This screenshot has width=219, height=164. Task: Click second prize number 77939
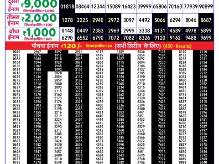191,6
